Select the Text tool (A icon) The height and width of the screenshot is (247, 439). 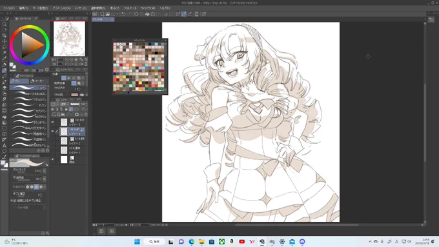(x=5, y=146)
